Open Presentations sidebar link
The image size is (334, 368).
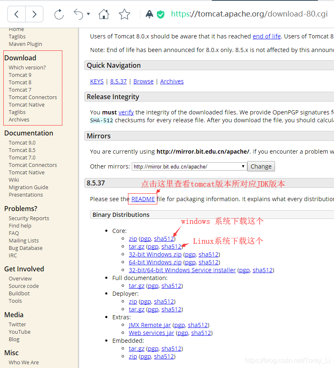(x=26, y=195)
